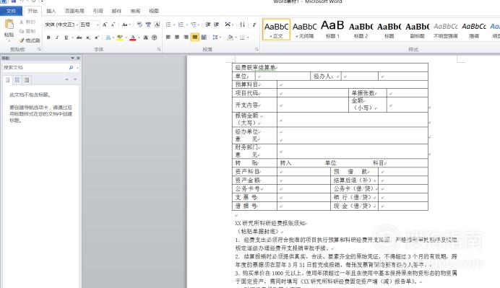The image size is (500, 288).
Task: Click the Multilevel List icon
Action: point(194,25)
